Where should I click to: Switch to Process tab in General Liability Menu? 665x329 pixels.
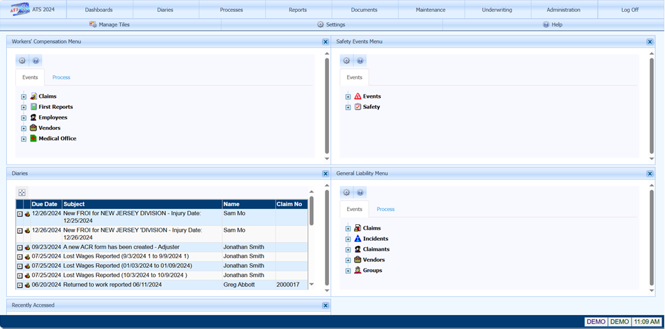(x=385, y=209)
